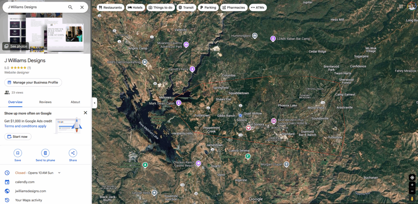Click the '23 views' text
The width and height of the screenshot is (418, 204).
coord(17,93)
